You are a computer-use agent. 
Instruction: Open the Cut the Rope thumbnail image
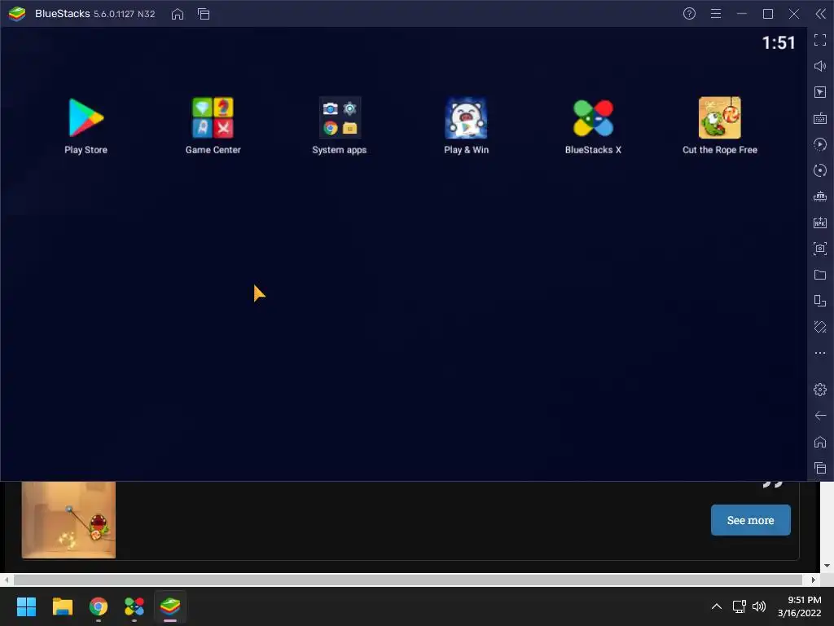point(68,519)
